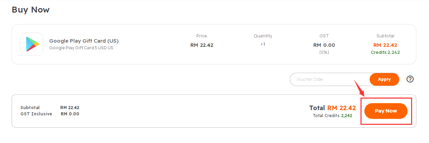Focus the Voucher Code input field
The width and height of the screenshot is (429, 143).
tap(330, 79)
